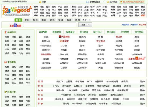This screenshot has height=107, width=148.
Task: Open 中华军事 in the 军事 row
Action: pos(103,104)
